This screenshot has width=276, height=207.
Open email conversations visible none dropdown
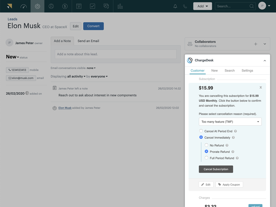point(91,68)
